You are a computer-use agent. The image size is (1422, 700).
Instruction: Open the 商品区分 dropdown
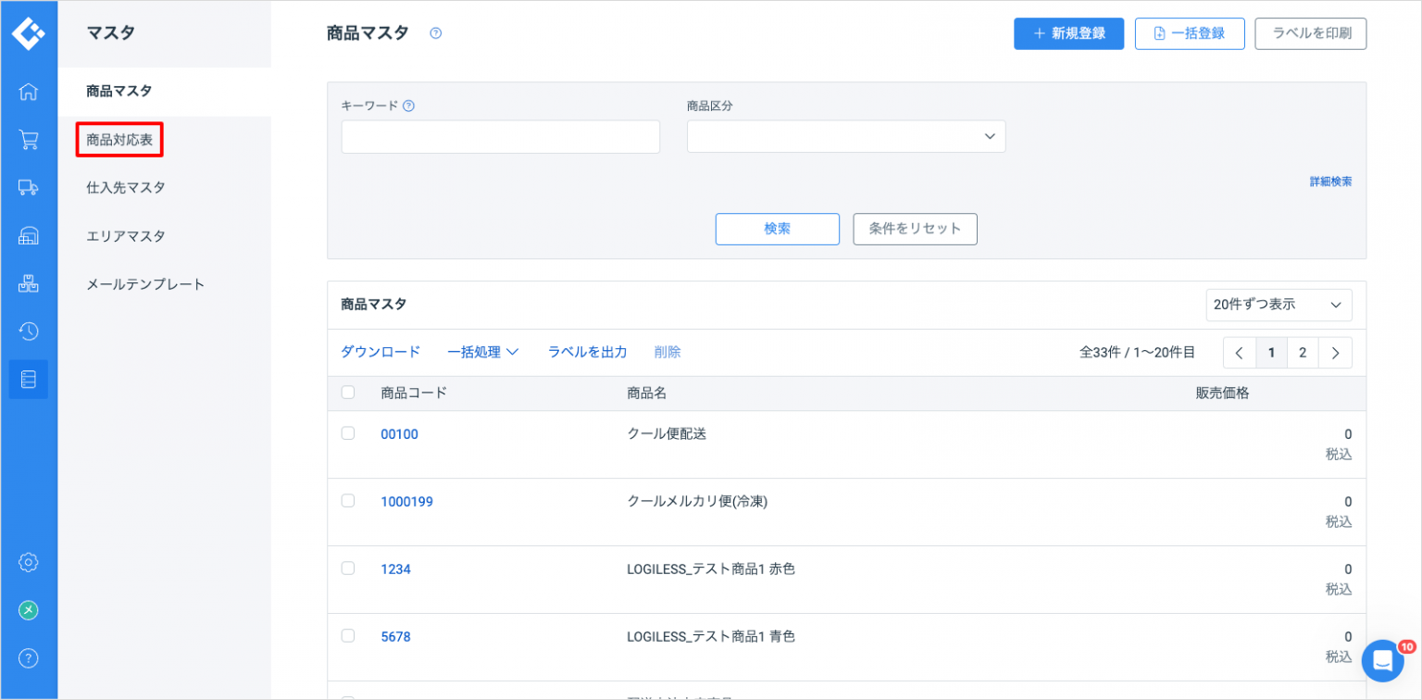(x=845, y=137)
